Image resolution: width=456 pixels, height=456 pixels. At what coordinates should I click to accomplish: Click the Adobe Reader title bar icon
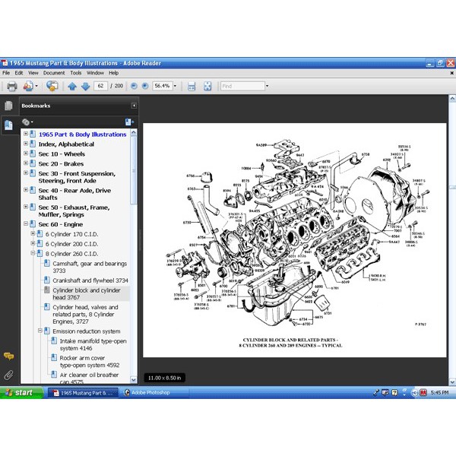5,63
